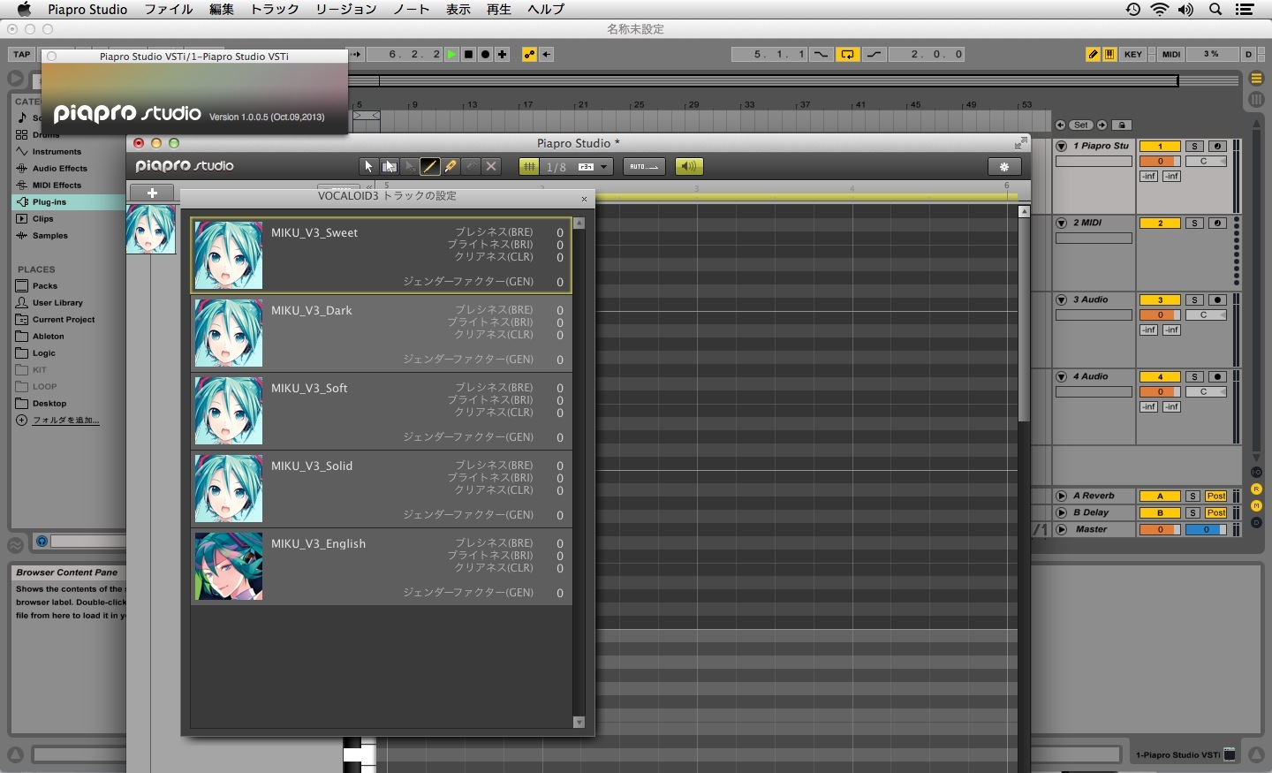Click the back to arrangement arrow button
This screenshot has width=1272, height=773.
547,54
